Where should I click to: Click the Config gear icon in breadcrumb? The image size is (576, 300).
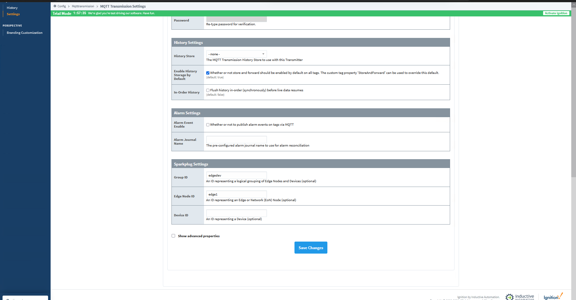pyautogui.click(x=55, y=6)
